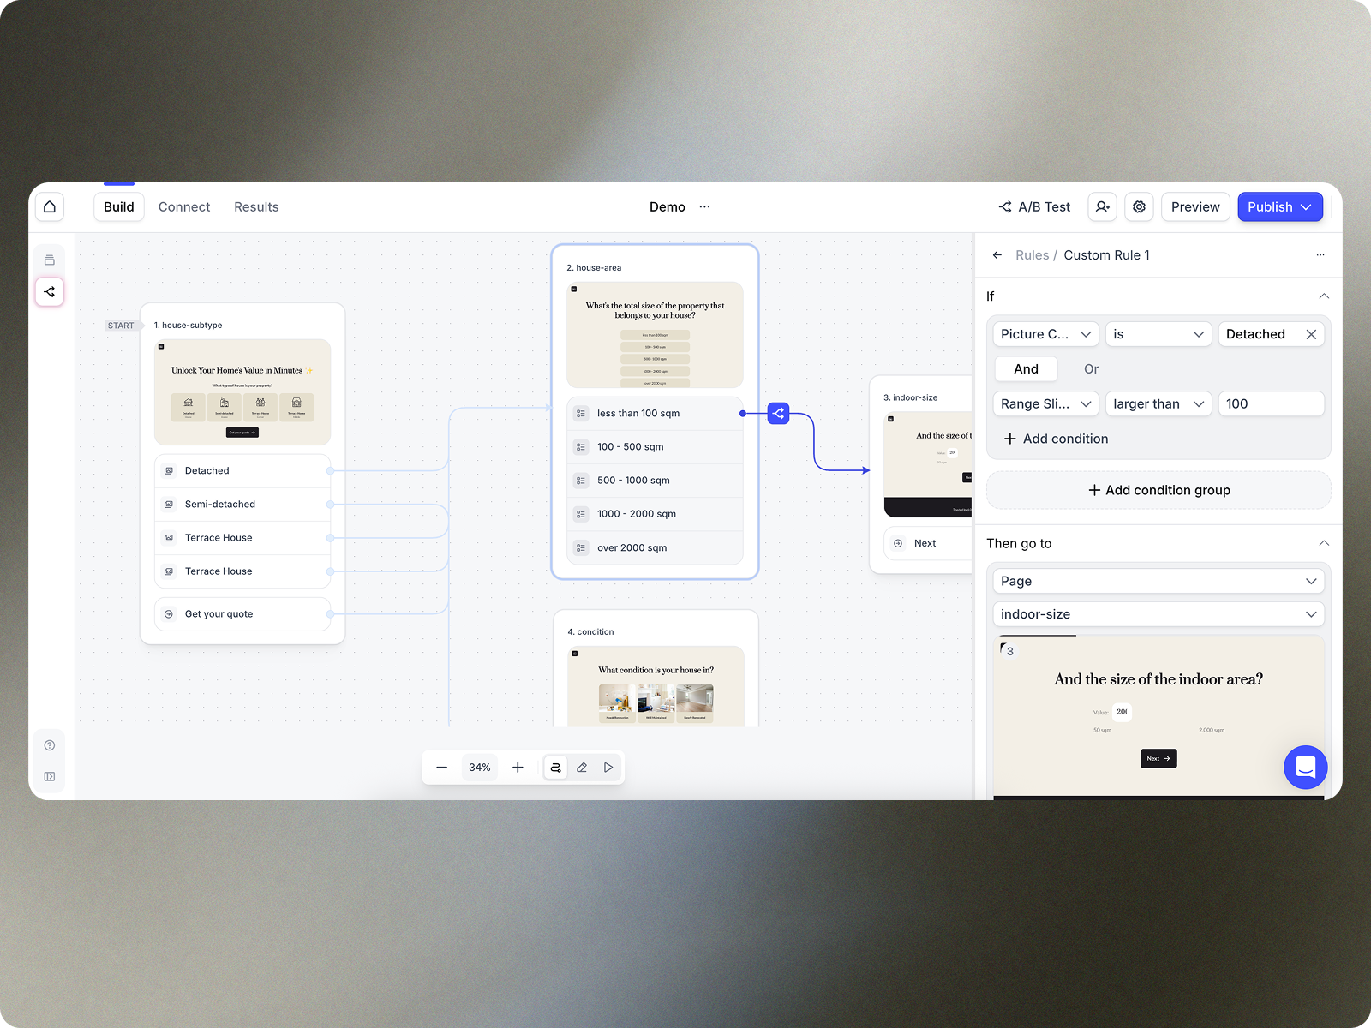Open the Range Sli... field dropdown
The image size is (1371, 1028).
tap(1045, 404)
